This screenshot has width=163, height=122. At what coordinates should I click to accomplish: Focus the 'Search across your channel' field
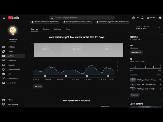click(x=82, y=18)
